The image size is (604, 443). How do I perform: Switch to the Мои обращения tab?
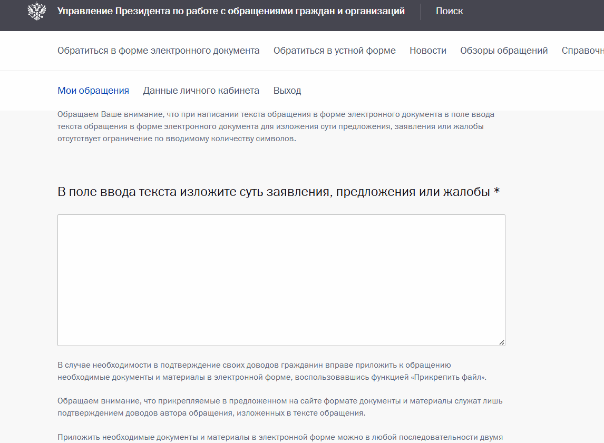click(93, 91)
